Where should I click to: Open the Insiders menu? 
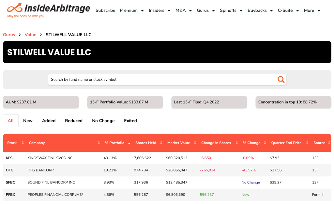tap(156, 10)
